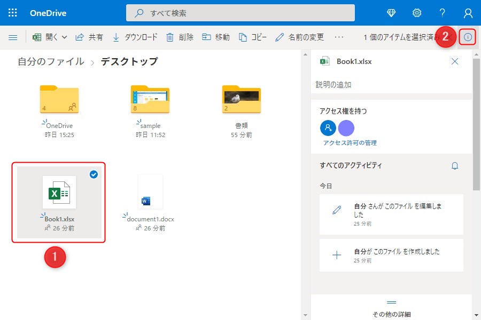Click 削除 in the command bar
The width and height of the screenshot is (481, 320).
180,37
